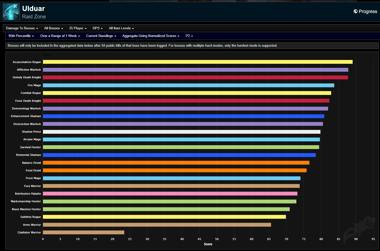Open the Progress link

[367, 11]
